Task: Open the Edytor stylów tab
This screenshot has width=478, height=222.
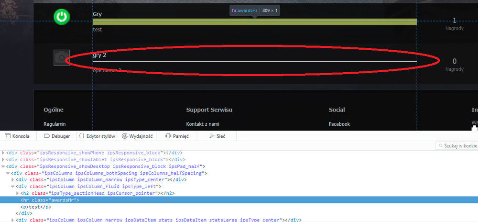Action: 97,136
